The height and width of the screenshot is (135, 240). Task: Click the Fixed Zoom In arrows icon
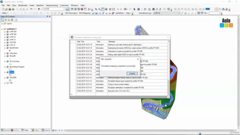point(110,9)
